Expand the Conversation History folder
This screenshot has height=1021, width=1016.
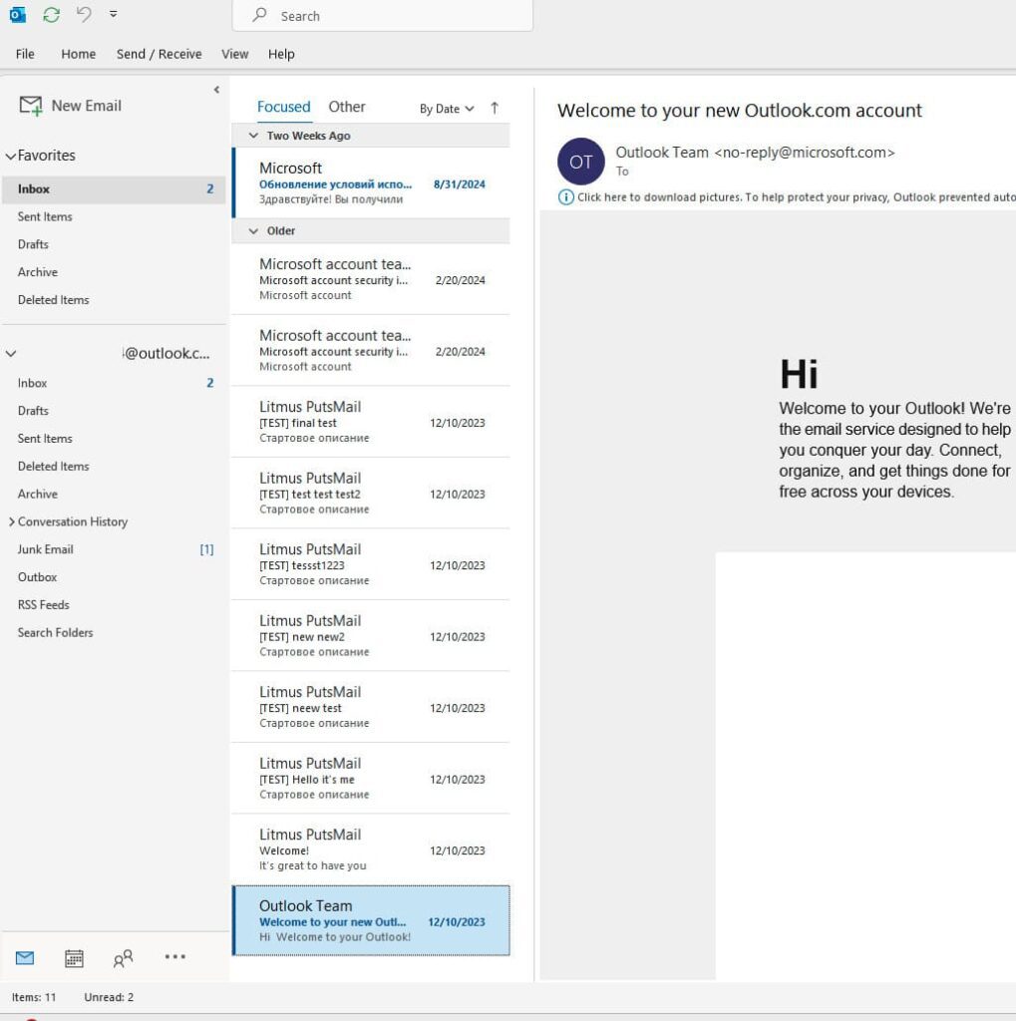point(12,521)
